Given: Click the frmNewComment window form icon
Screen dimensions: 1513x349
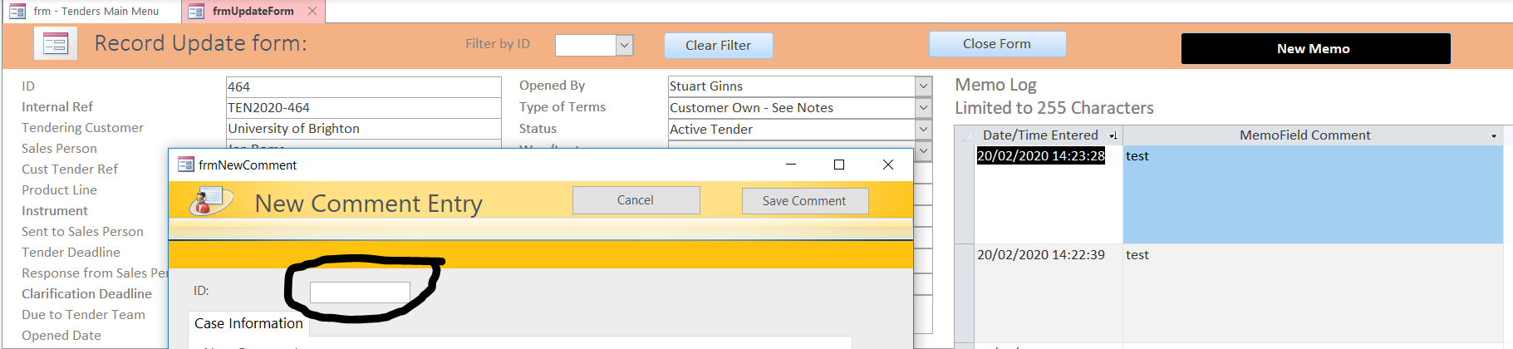Looking at the screenshot, I should (186, 165).
